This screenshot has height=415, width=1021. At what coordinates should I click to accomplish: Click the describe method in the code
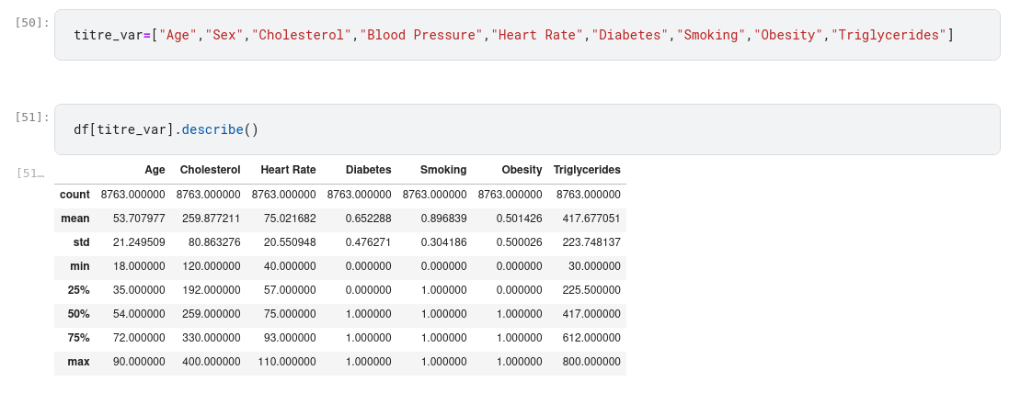click(x=212, y=129)
